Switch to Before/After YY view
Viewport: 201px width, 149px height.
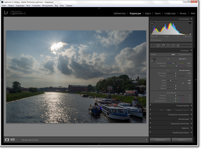(13, 140)
